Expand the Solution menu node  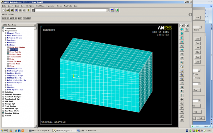pyautogui.click(x=3, y=92)
